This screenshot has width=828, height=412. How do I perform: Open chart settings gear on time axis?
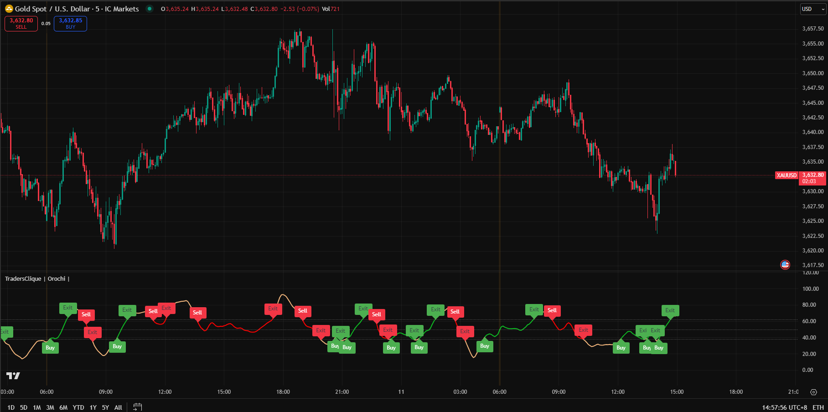coord(813,392)
